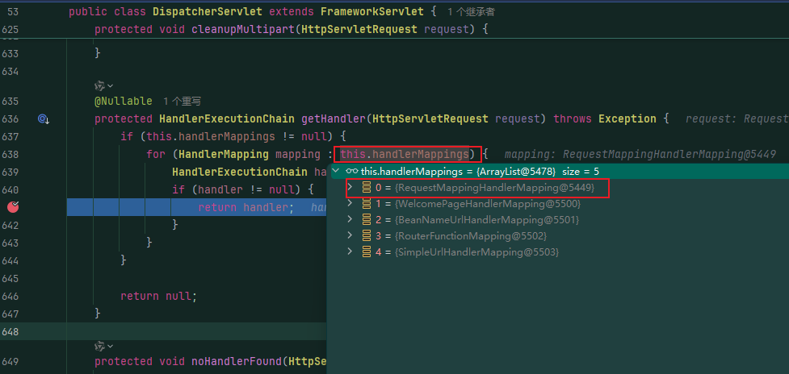The image size is (789, 374).
Task: Open the chevron dropdown beside the icon above @Nullable
Action: pos(110,86)
